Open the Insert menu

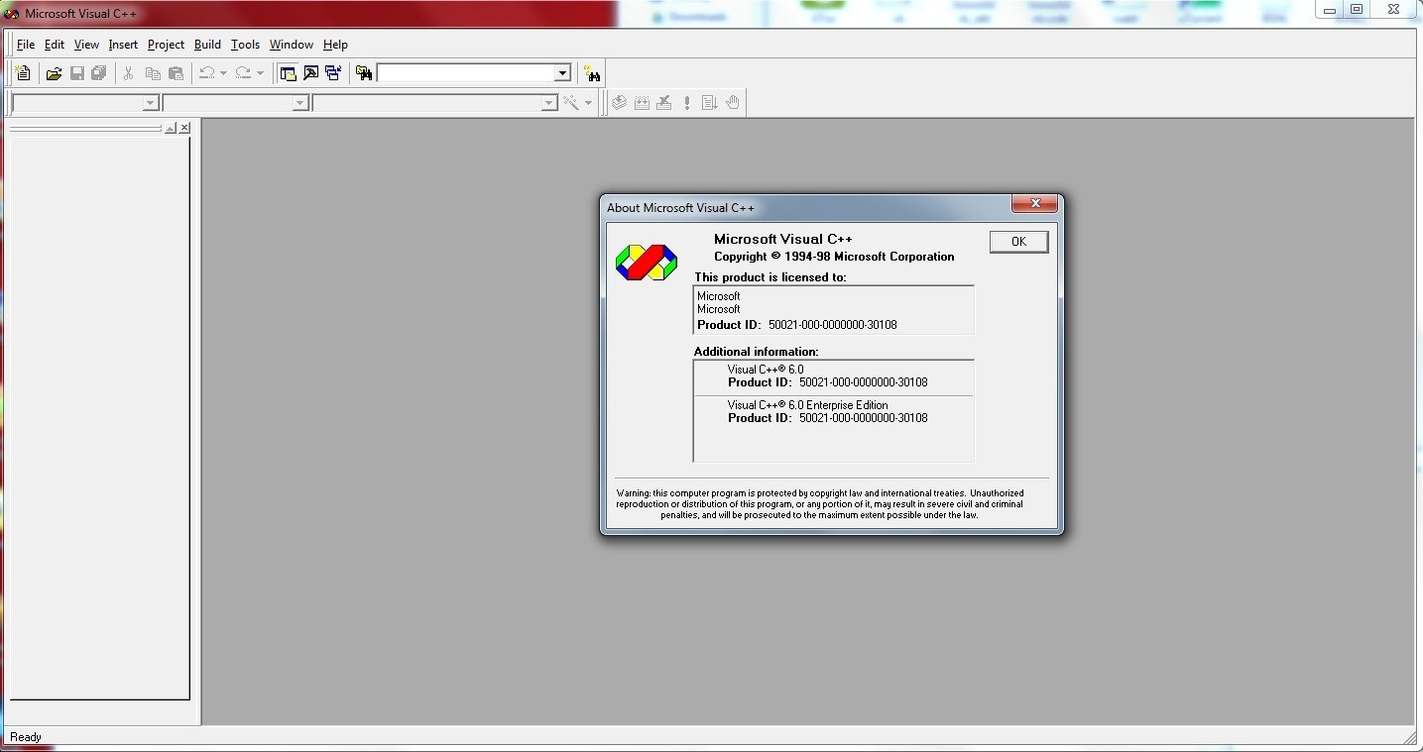pos(123,45)
